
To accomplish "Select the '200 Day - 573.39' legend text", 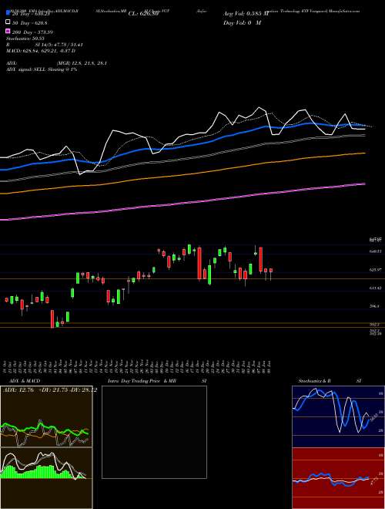I will [32, 32].
